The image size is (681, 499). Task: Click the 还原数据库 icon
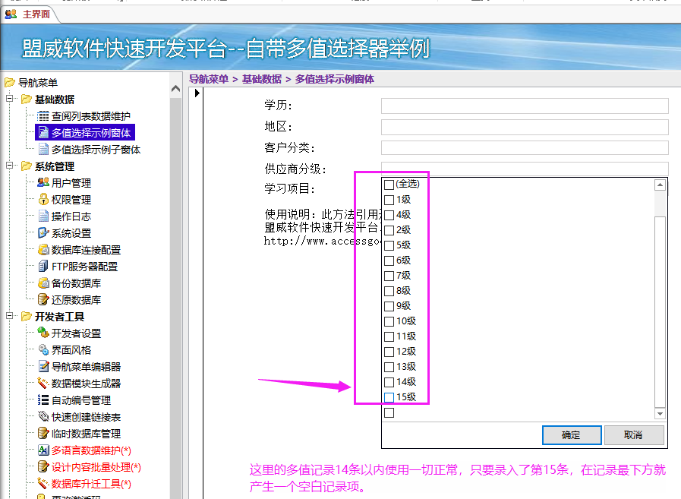[43, 299]
